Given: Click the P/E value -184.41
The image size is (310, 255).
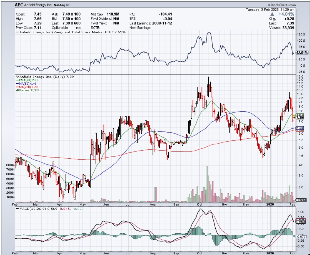Looking at the screenshot, I should coord(165,14).
